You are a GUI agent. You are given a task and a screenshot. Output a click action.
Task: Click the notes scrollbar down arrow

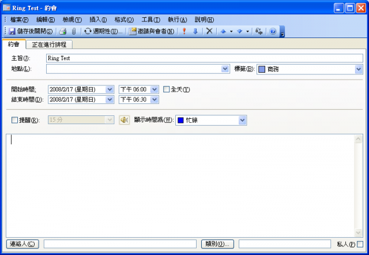pos(358,233)
